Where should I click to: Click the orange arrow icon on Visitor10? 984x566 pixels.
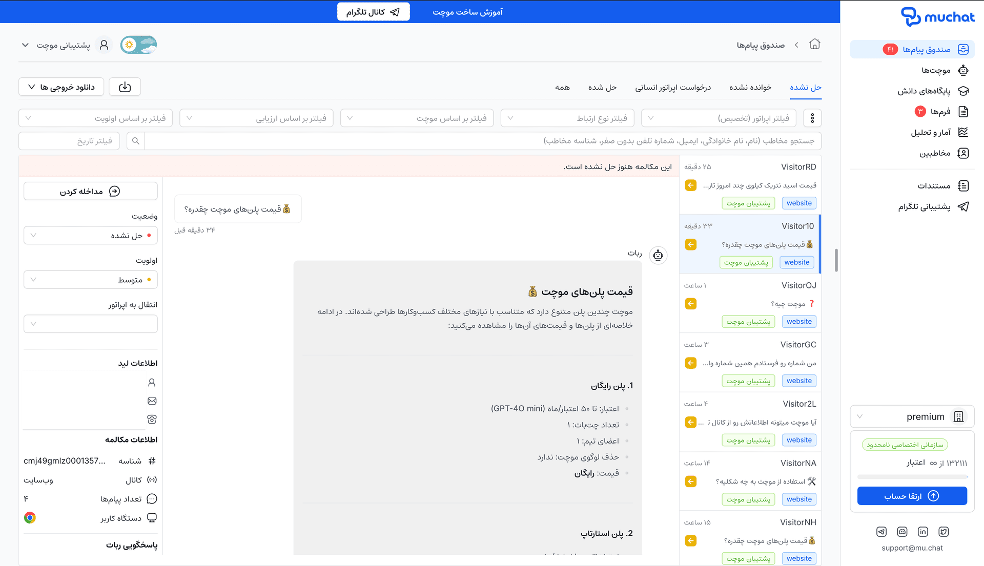[x=691, y=244]
